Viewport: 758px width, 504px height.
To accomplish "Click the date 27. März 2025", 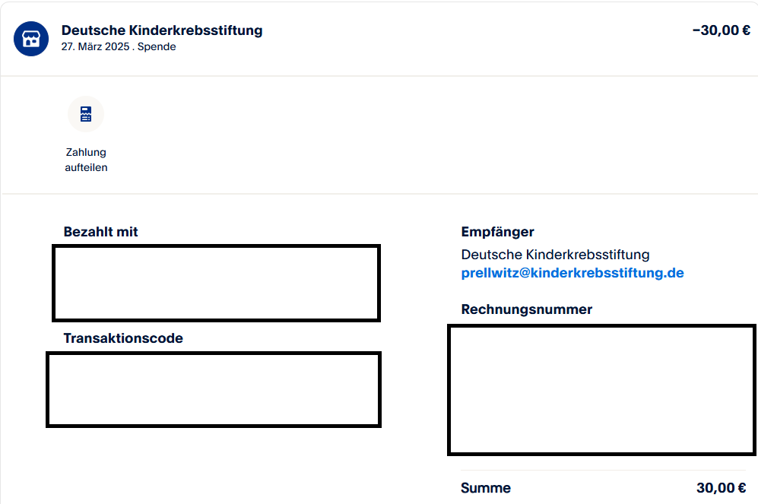I will pos(96,46).
